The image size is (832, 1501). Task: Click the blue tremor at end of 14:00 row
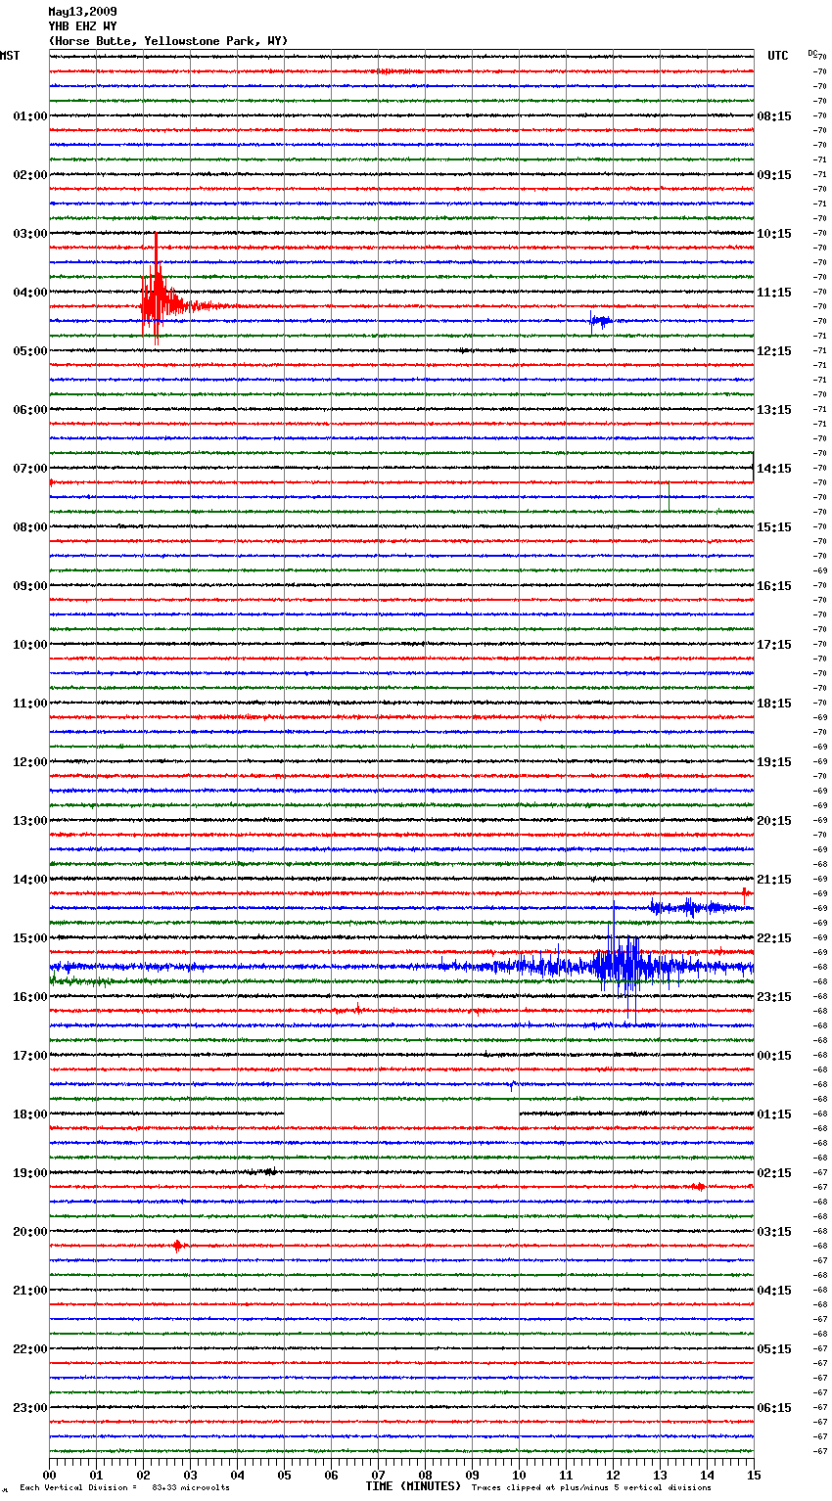(x=700, y=908)
